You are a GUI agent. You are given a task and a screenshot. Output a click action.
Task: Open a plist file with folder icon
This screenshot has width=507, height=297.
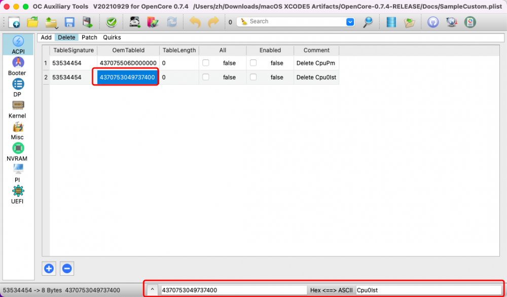pyautogui.click(x=32, y=22)
